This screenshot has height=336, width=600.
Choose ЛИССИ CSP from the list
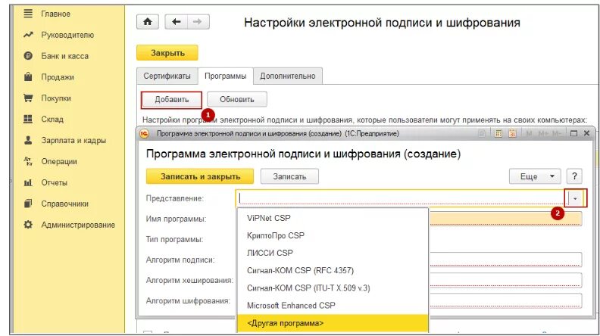pyautogui.click(x=332, y=253)
